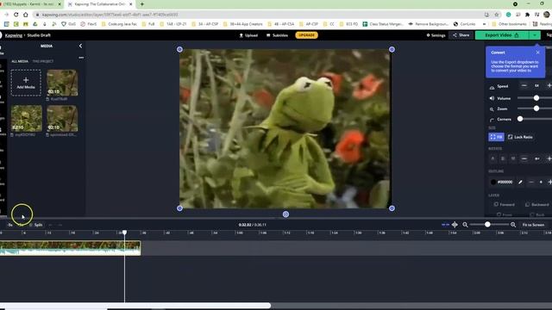Reload the page with the refresh icon
552x310 pixels.
[x=16, y=15]
